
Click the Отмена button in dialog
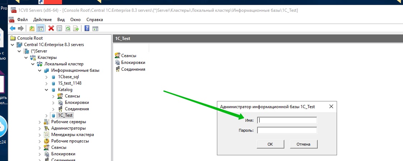click(304, 144)
